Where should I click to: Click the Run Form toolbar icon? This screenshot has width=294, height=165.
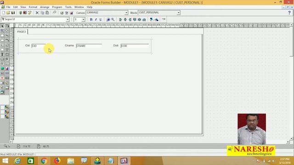[x=21, y=13]
